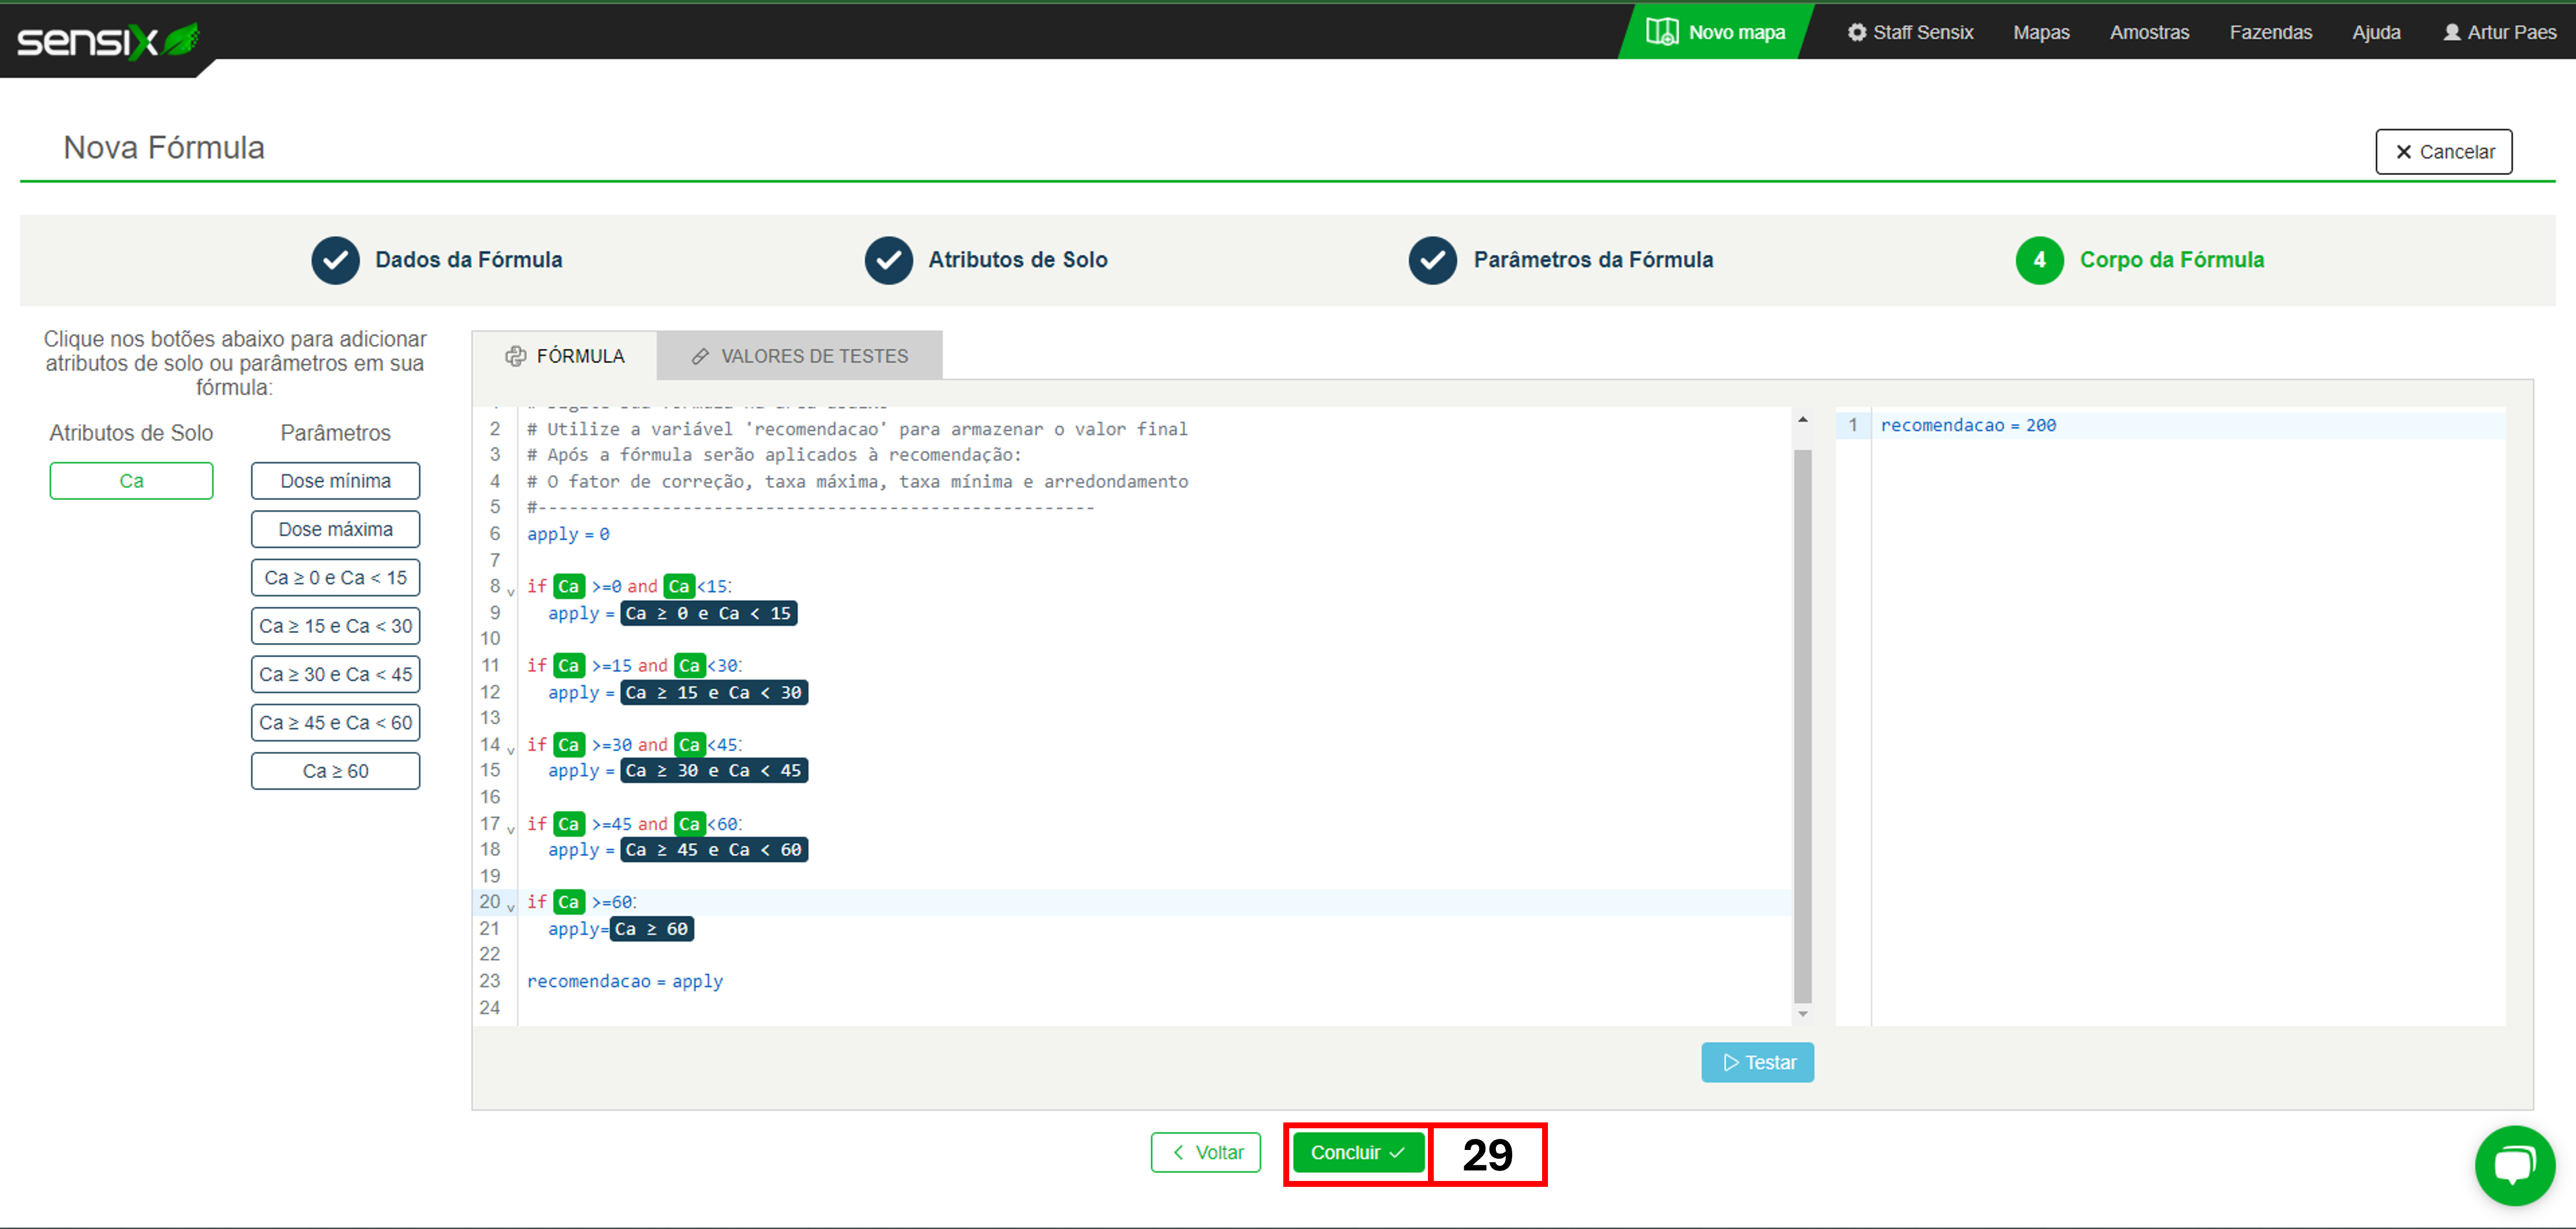Cancel the new formula
The height and width of the screenshot is (1229, 2576).
(x=2443, y=152)
